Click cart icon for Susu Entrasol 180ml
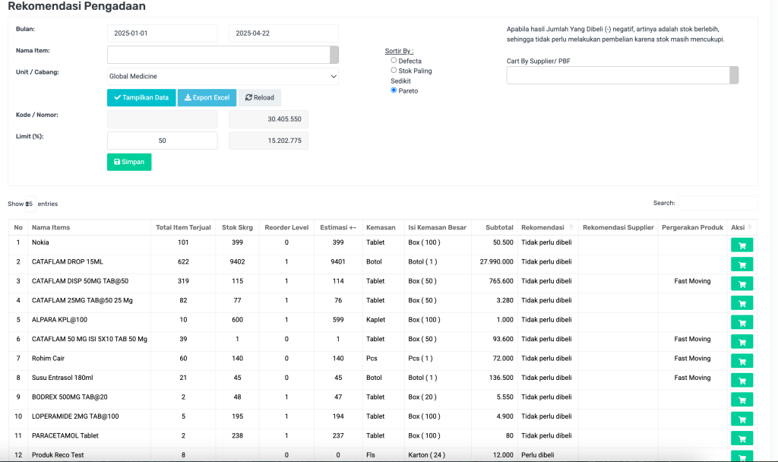Screen dimensions: 778x462 point(742,380)
